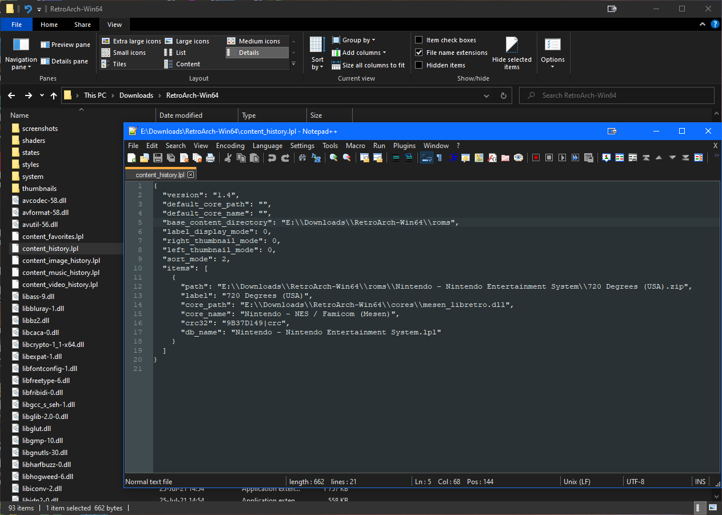Enable the File name extensions checkbox
Screen dimensions: 722x515
(419, 52)
